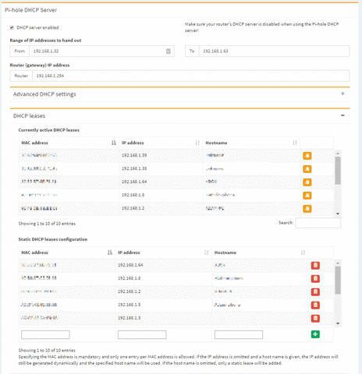362x374 pixels.
Task: Click active leases table scrollbar thumb
Action: [x=338, y=171]
